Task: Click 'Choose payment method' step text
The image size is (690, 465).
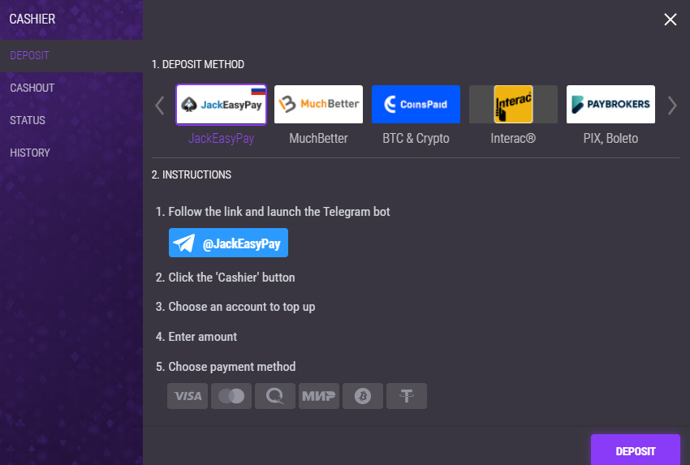Action: tap(226, 367)
